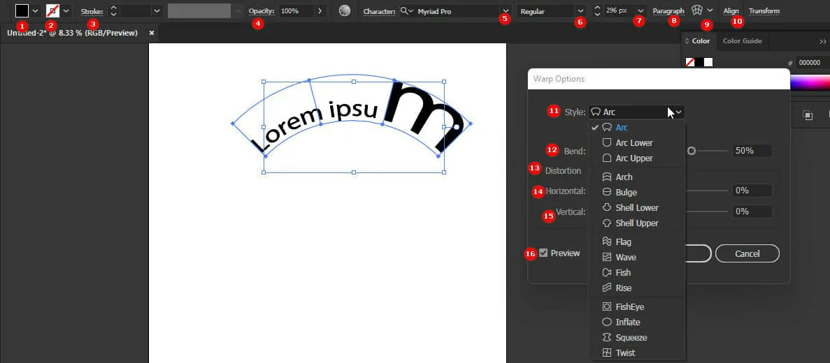Select the FishEye warp style
Screen dimensions: 830x363
[629, 306]
